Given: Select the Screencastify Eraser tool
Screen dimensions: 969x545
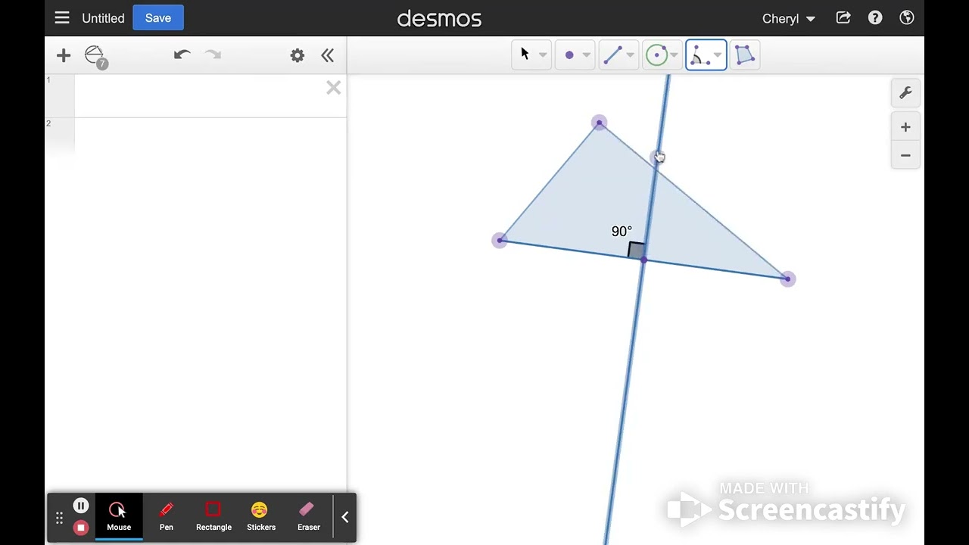Looking at the screenshot, I should click(x=308, y=517).
